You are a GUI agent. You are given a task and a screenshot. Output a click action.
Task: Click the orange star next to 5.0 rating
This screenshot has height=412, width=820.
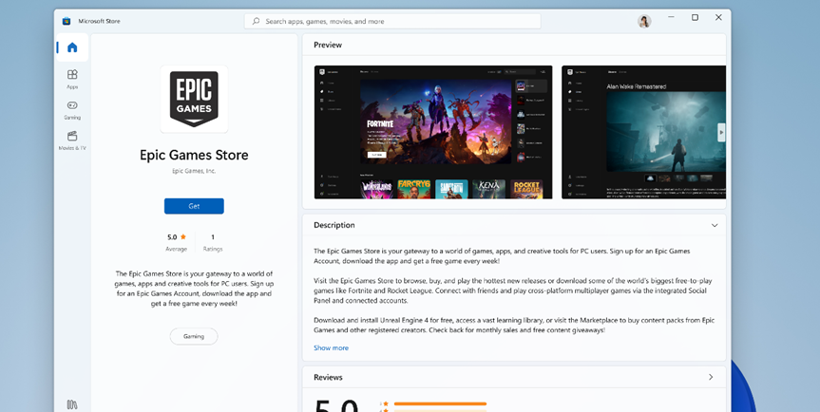click(183, 237)
